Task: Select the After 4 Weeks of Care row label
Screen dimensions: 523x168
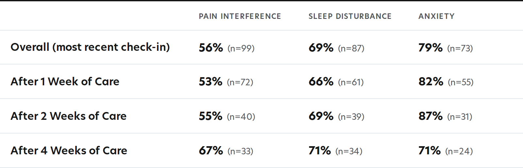Action: 69,150
